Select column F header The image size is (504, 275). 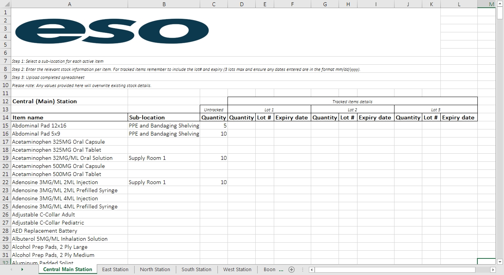click(292, 4)
